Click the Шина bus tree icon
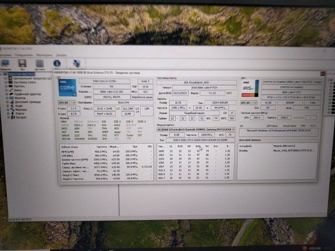 (11, 90)
